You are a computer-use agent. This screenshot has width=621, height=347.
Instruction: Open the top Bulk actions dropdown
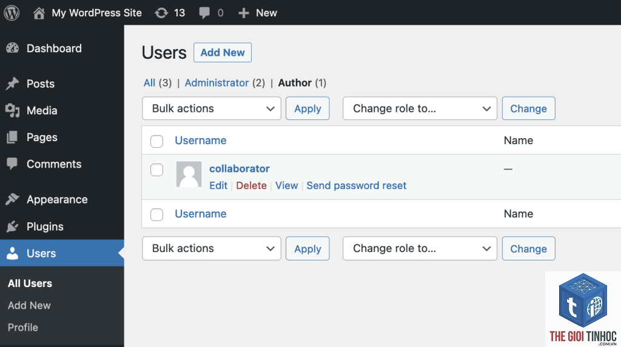click(x=212, y=108)
